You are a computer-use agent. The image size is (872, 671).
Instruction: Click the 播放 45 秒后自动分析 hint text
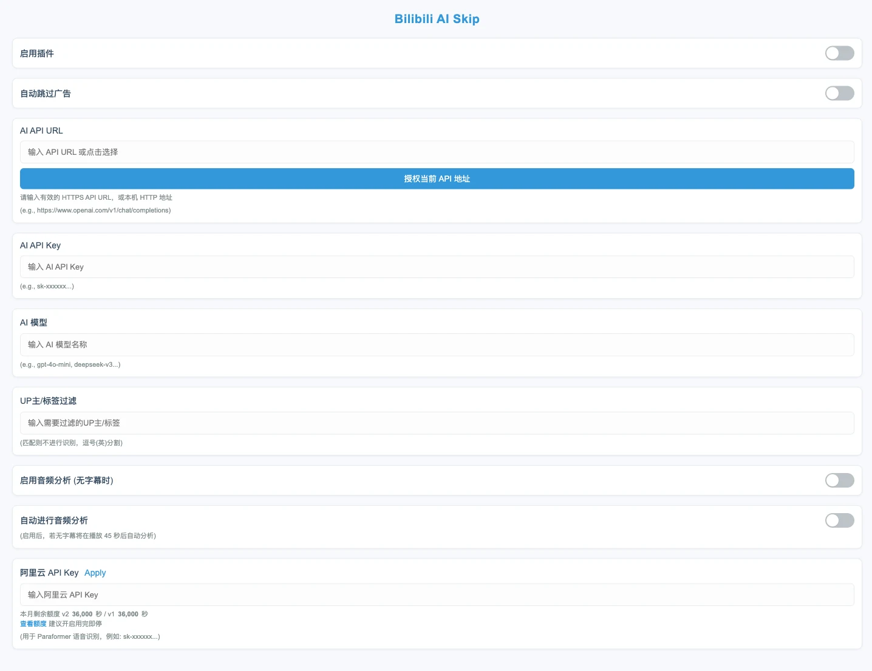[88, 536]
